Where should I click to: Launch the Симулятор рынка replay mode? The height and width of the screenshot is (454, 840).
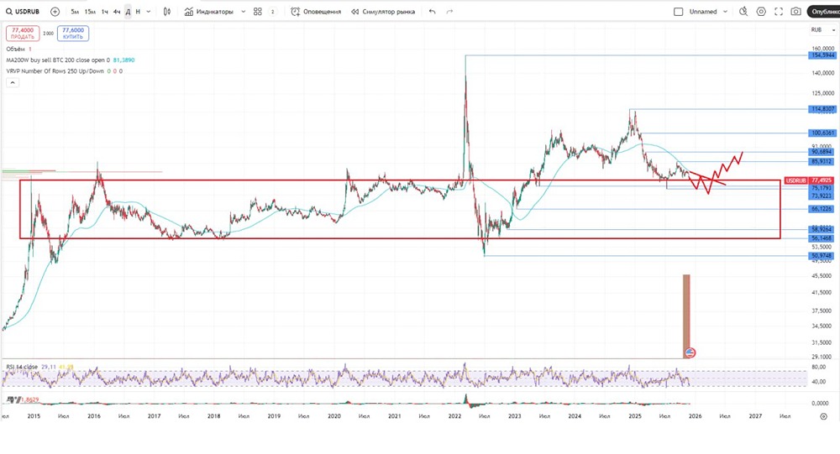pyautogui.click(x=383, y=11)
